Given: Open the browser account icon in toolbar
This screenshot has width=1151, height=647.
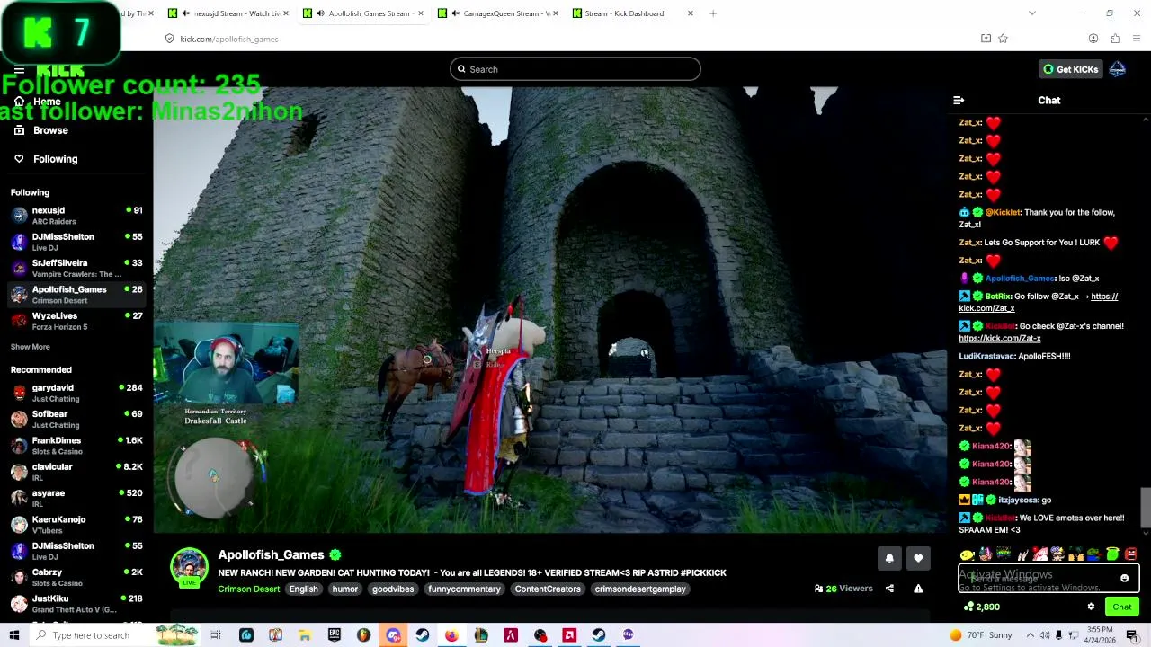Looking at the screenshot, I should (x=1093, y=39).
